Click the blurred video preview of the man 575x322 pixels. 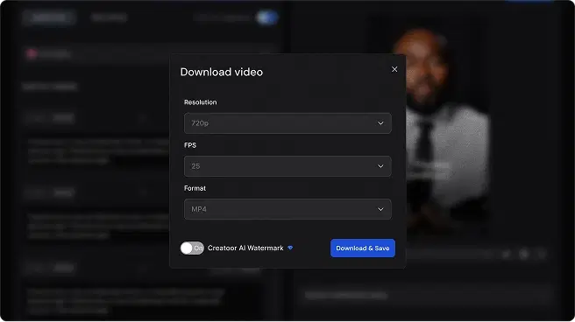point(440,128)
